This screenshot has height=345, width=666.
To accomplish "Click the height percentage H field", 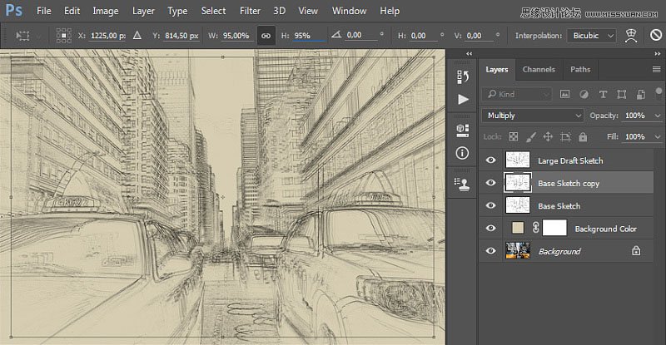I will (308, 36).
